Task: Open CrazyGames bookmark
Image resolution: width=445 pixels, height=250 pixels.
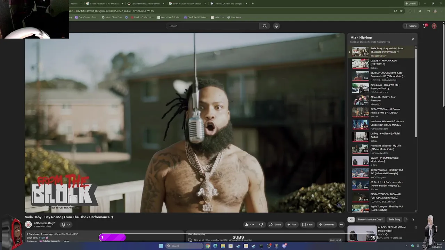Action: point(86,17)
